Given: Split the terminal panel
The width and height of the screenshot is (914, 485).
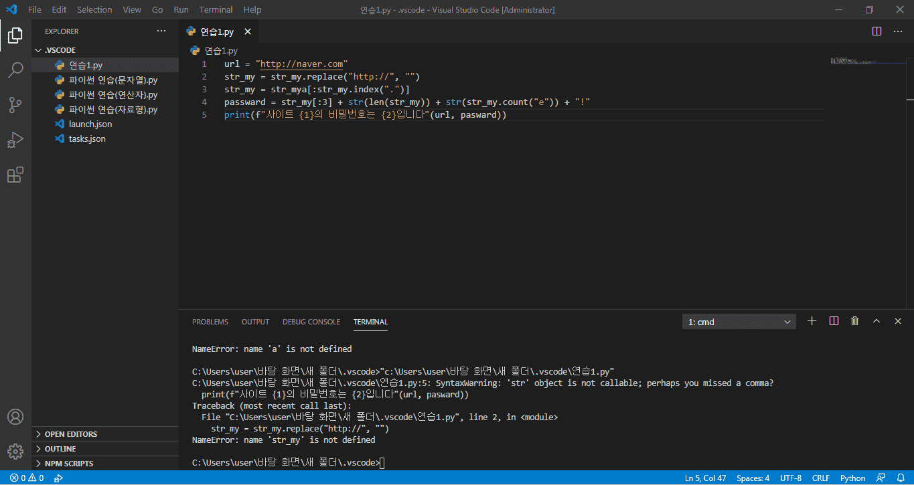Looking at the screenshot, I should click(834, 321).
